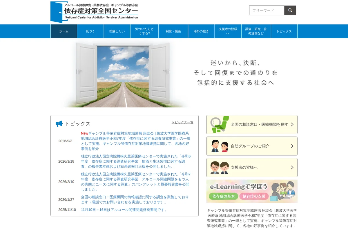Click the supporters glasses people icon
The image size is (348, 229).
220,168
